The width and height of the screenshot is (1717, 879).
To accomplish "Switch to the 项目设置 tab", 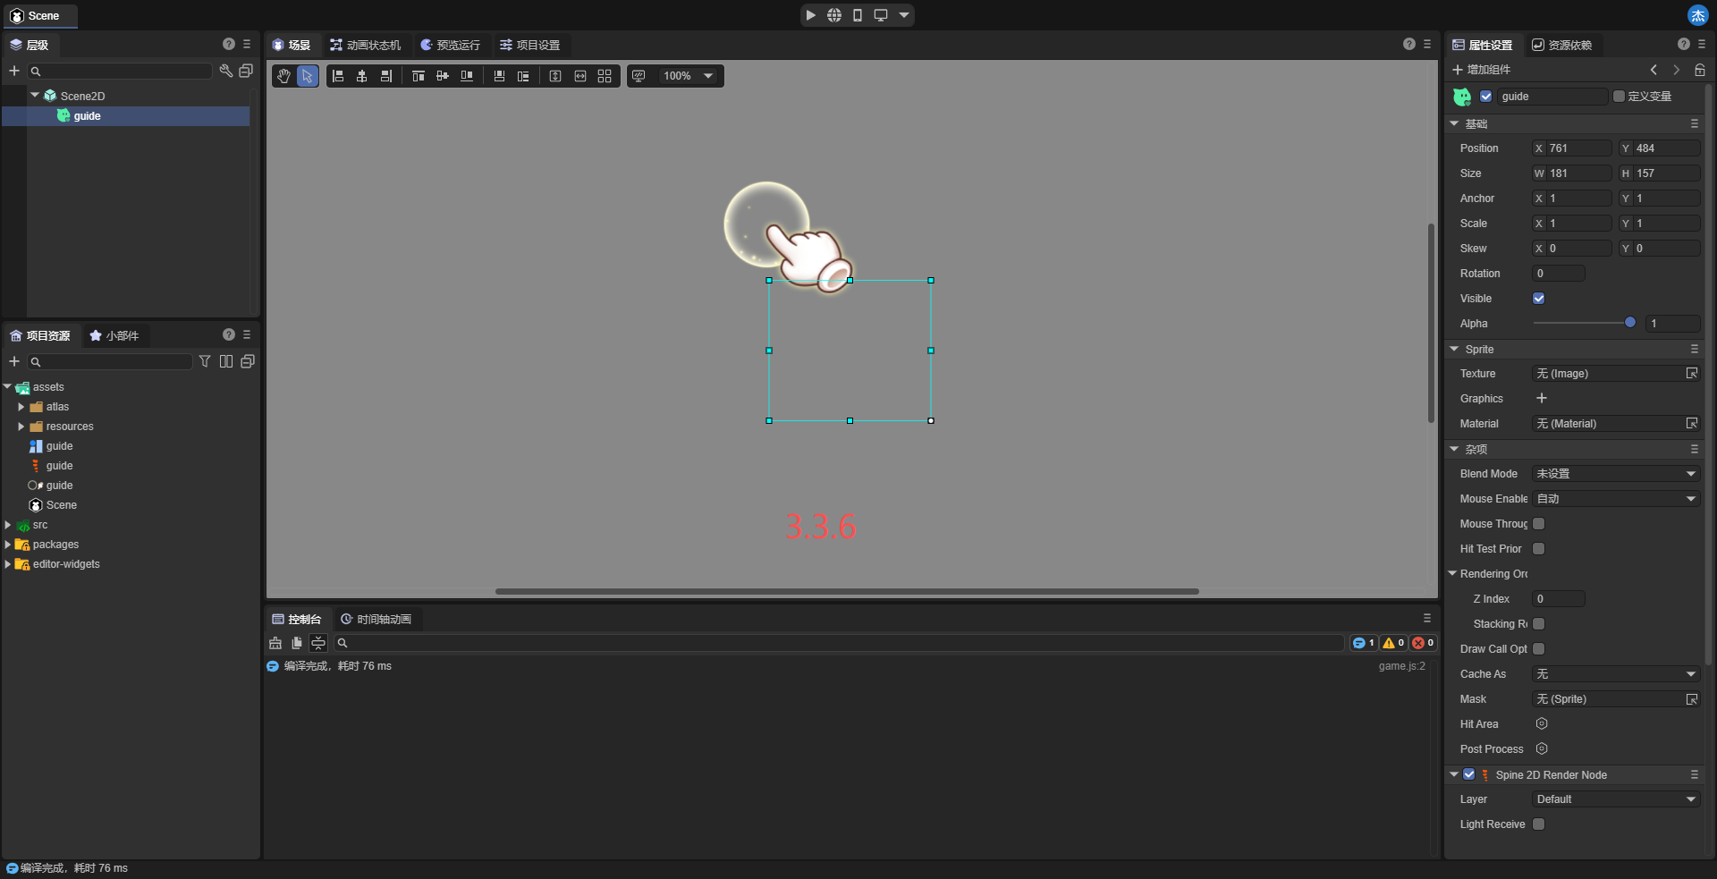I will 529,45.
